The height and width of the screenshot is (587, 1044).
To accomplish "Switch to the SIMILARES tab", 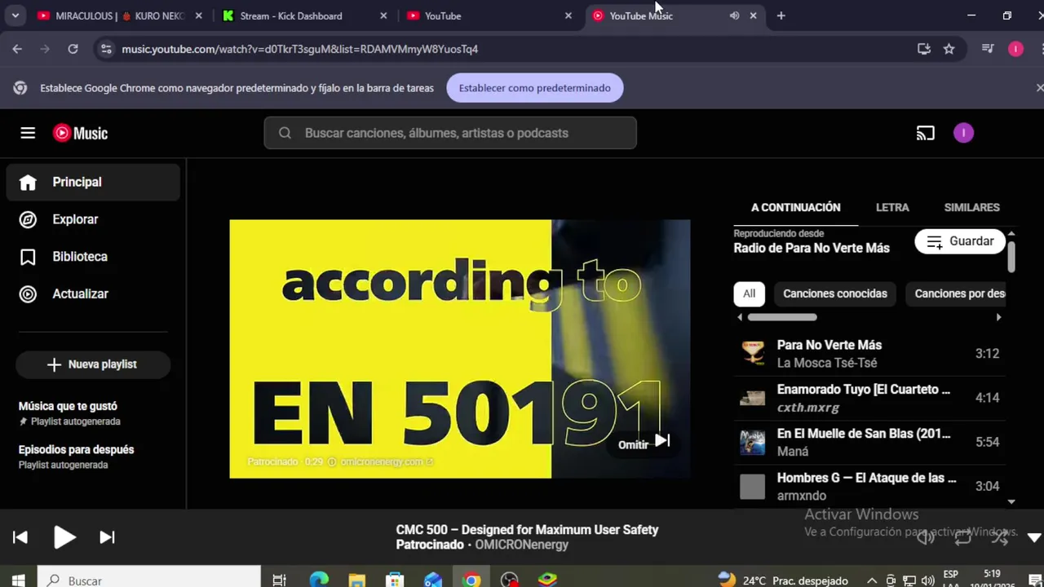I will (971, 207).
